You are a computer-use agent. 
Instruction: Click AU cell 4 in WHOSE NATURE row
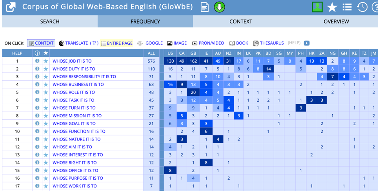point(218,139)
